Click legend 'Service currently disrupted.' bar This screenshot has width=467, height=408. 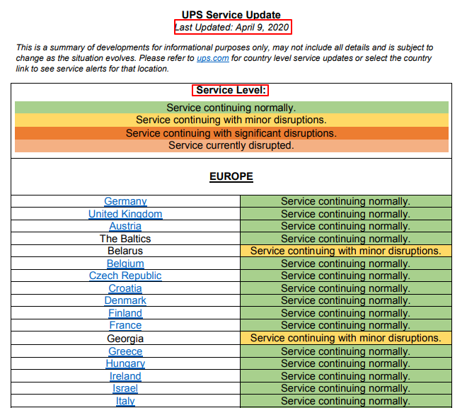(231, 145)
